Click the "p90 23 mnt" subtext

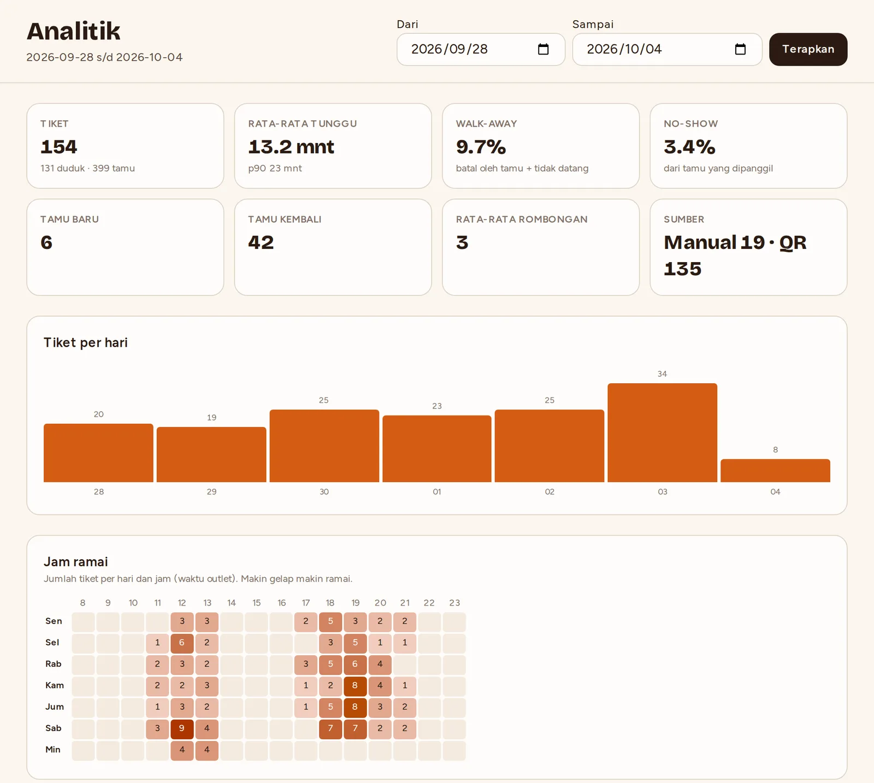[275, 168]
